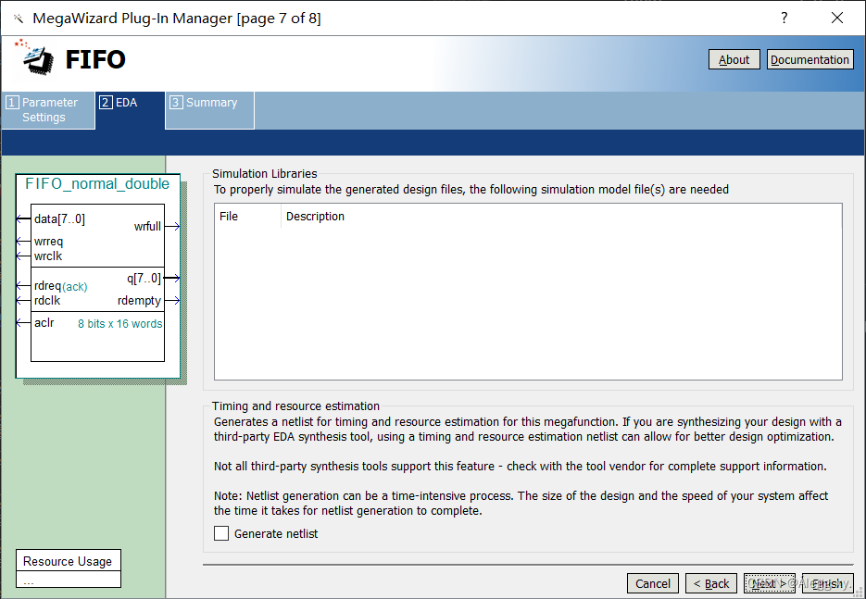
Task: Go to the Summary tab
Action: click(210, 110)
